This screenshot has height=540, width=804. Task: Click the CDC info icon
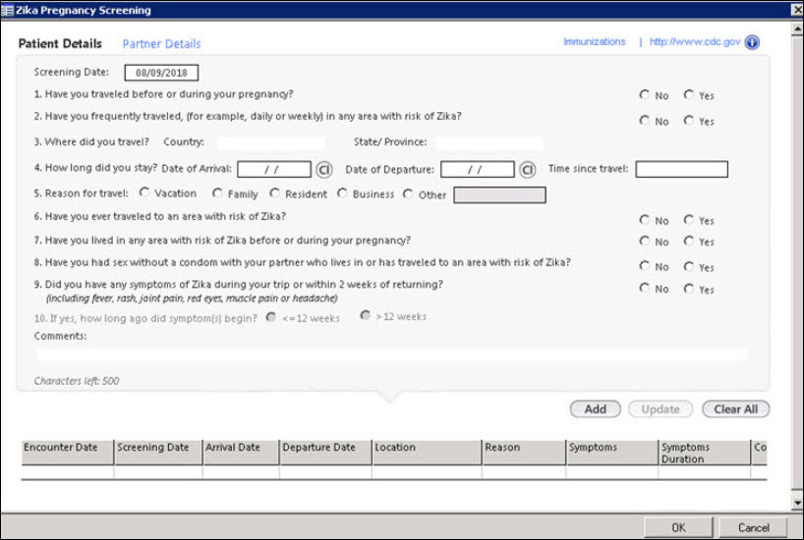point(752,42)
